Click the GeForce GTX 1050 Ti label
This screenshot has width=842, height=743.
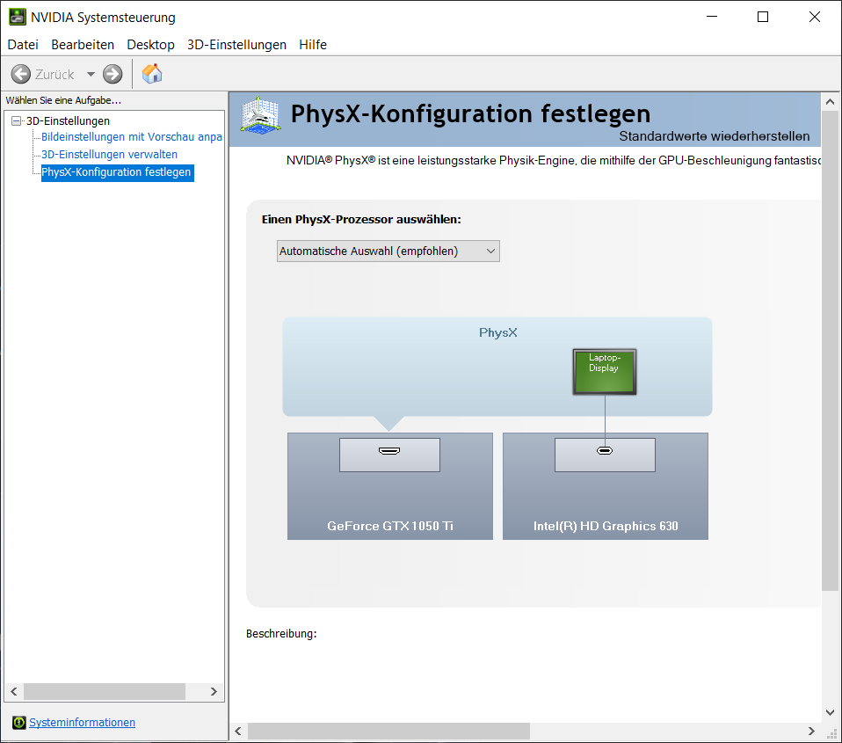tap(390, 526)
